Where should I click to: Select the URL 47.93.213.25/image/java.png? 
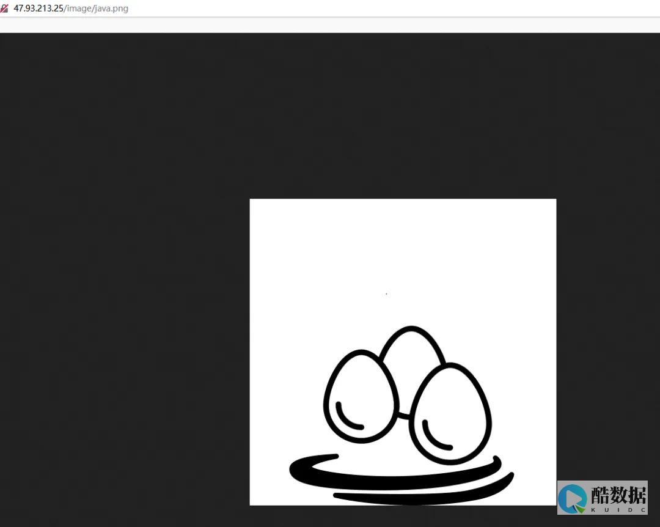[x=71, y=9]
